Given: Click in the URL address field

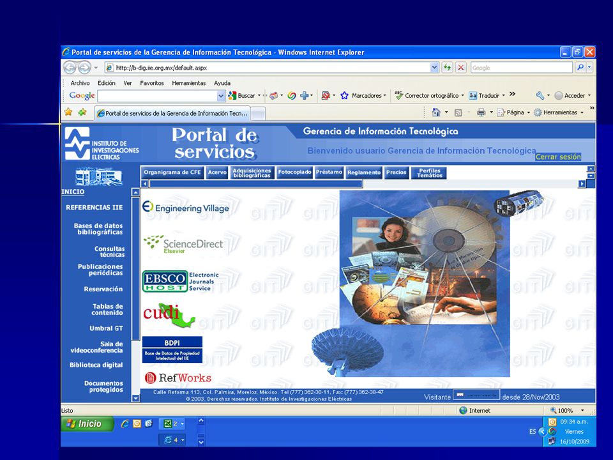Looking at the screenshot, I should (x=268, y=68).
